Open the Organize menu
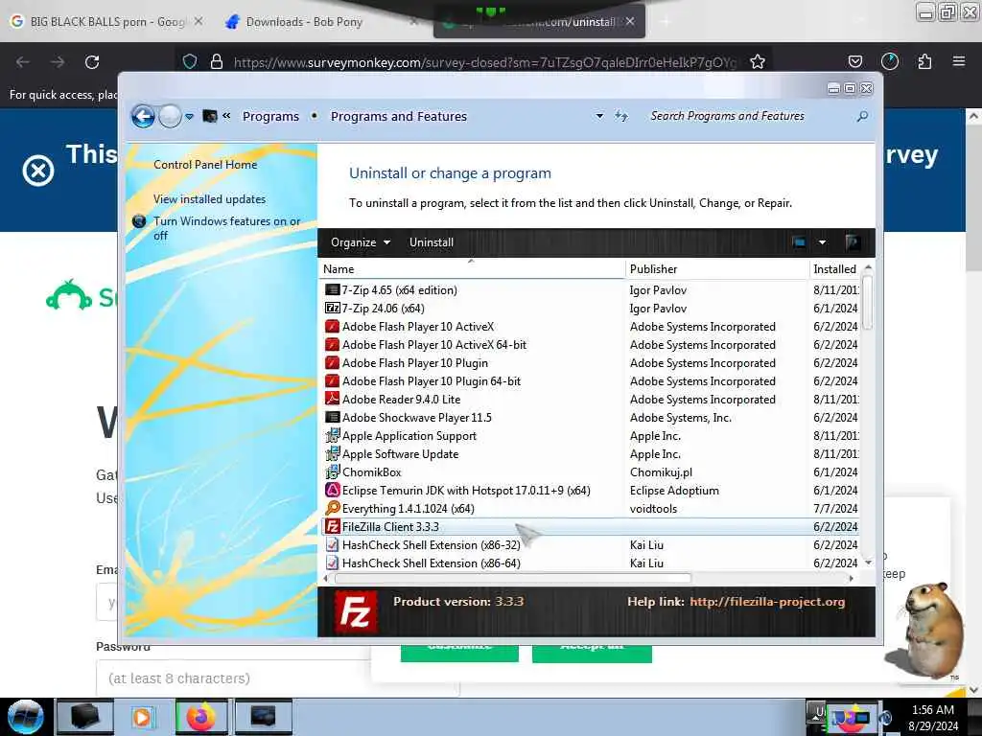Image resolution: width=982 pixels, height=736 pixels. (x=361, y=242)
